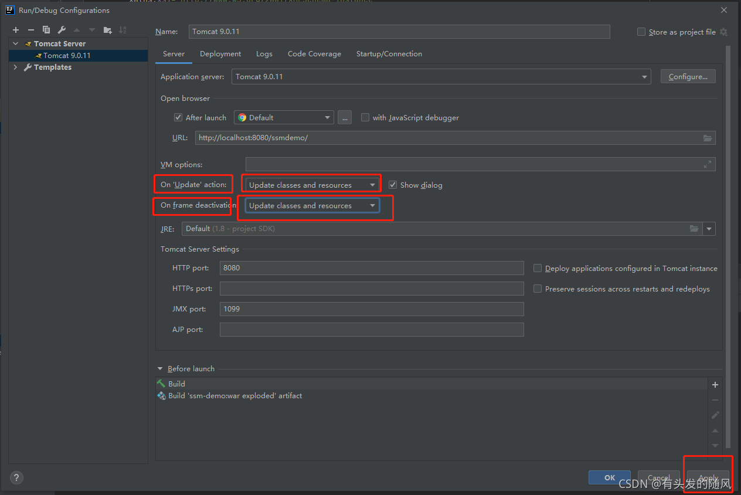Click the Configure... button
Viewport: 741px width, 495px height.
688,76
